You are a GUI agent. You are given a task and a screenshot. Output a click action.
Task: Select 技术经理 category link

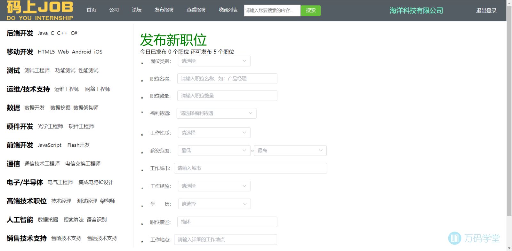click(x=61, y=201)
